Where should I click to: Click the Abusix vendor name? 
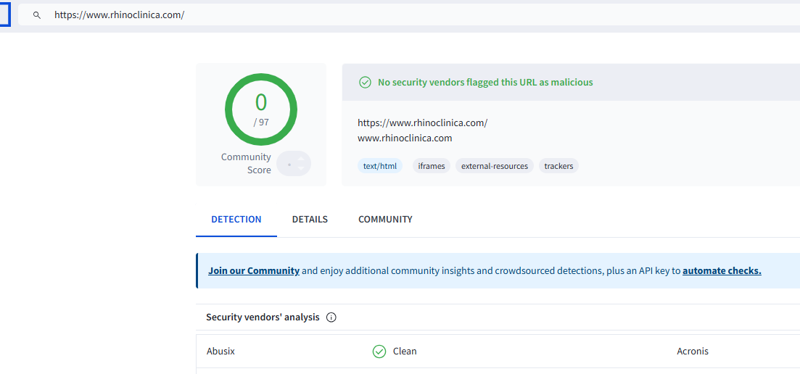(x=220, y=352)
